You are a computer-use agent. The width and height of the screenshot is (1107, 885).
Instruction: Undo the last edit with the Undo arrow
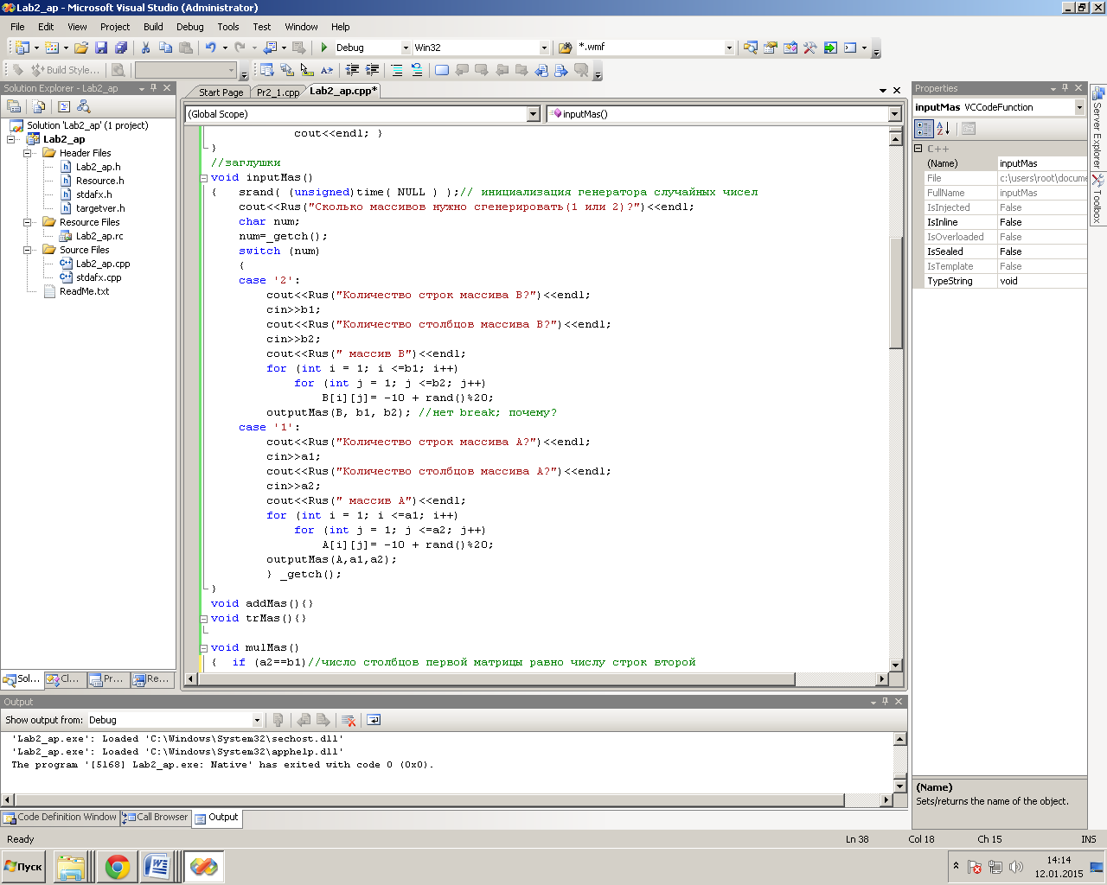tap(210, 48)
